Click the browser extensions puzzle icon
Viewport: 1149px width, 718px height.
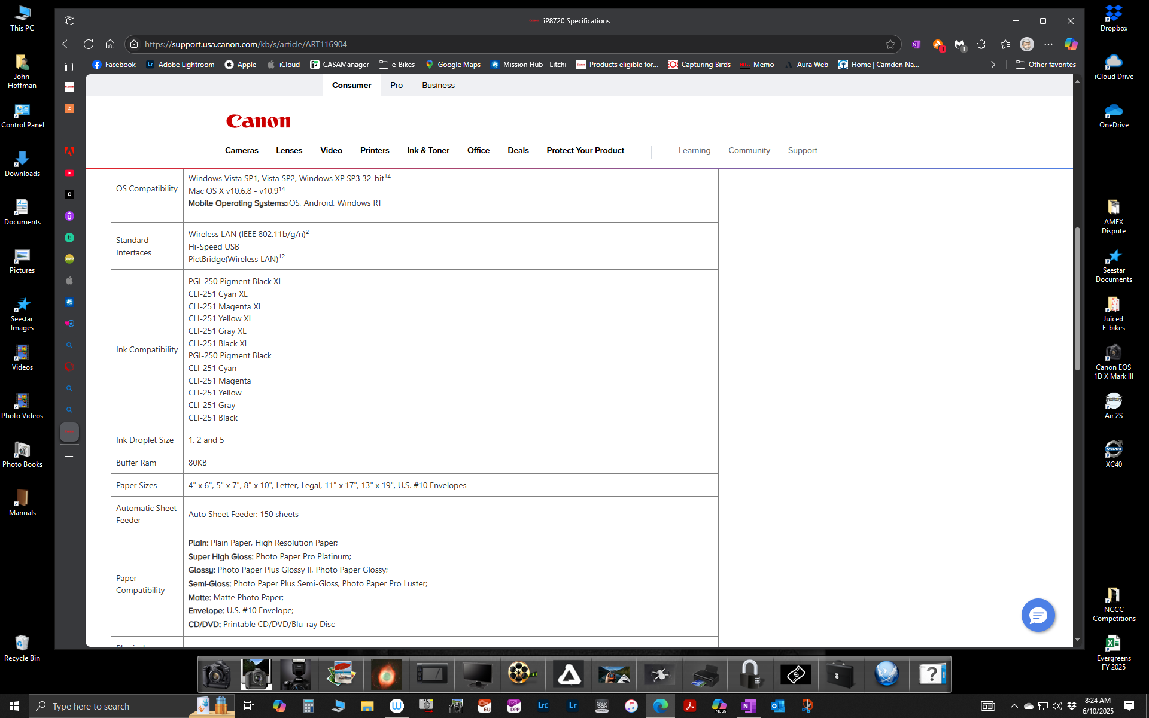pyautogui.click(x=981, y=44)
